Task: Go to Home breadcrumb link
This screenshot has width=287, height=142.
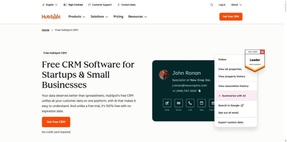Action: (45, 30)
